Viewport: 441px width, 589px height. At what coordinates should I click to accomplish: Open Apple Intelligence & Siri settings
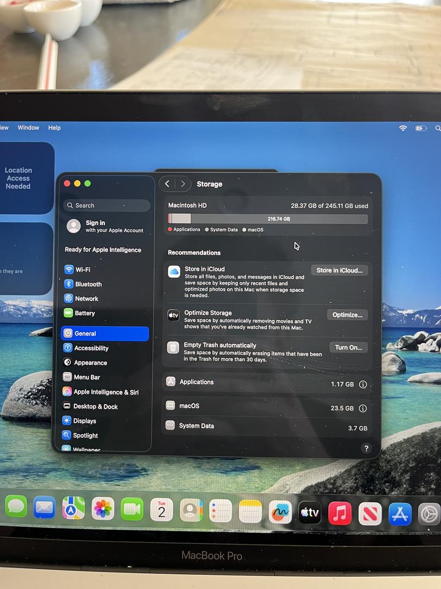click(x=106, y=392)
